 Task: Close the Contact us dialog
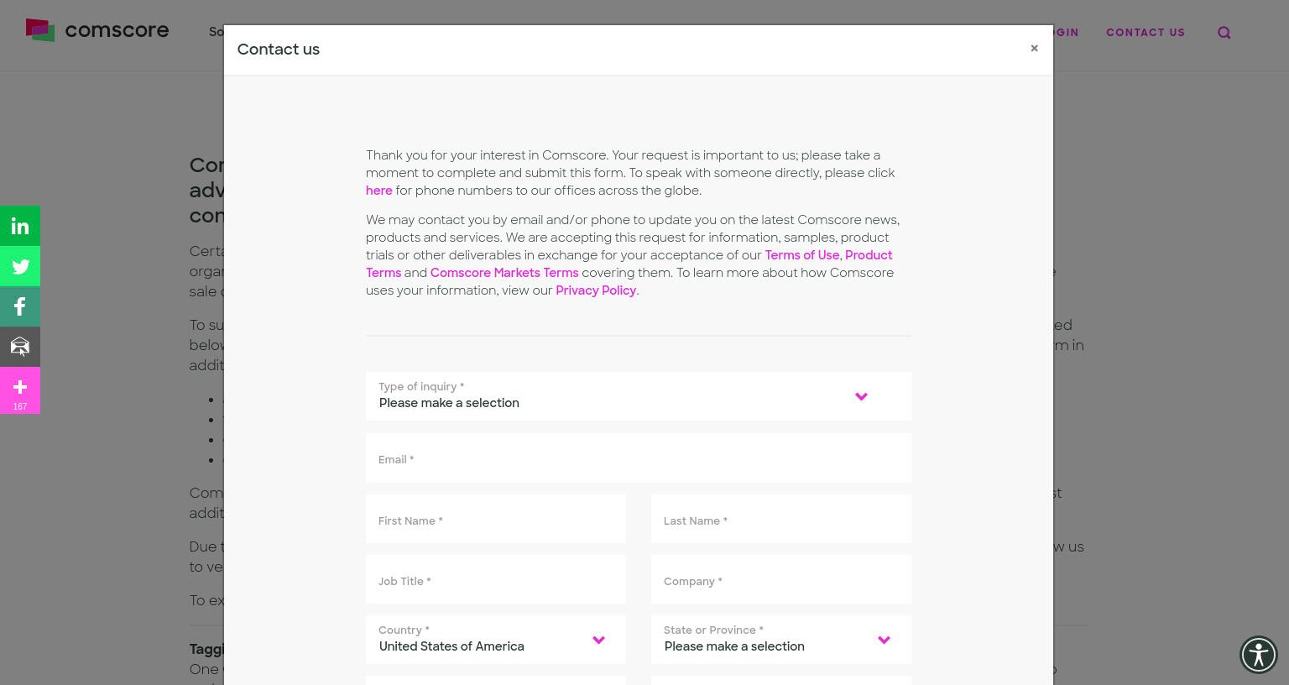[x=1034, y=49]
